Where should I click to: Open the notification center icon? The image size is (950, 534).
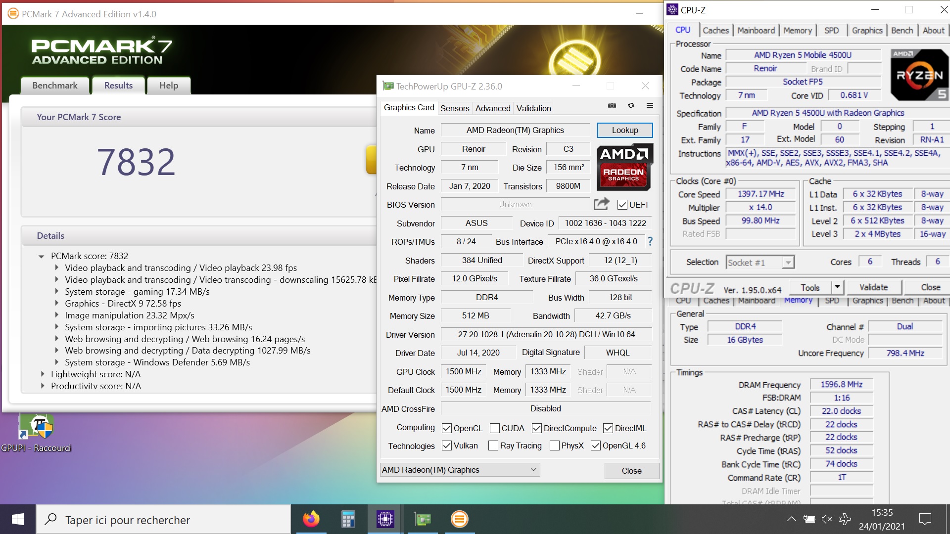point(925,519)
